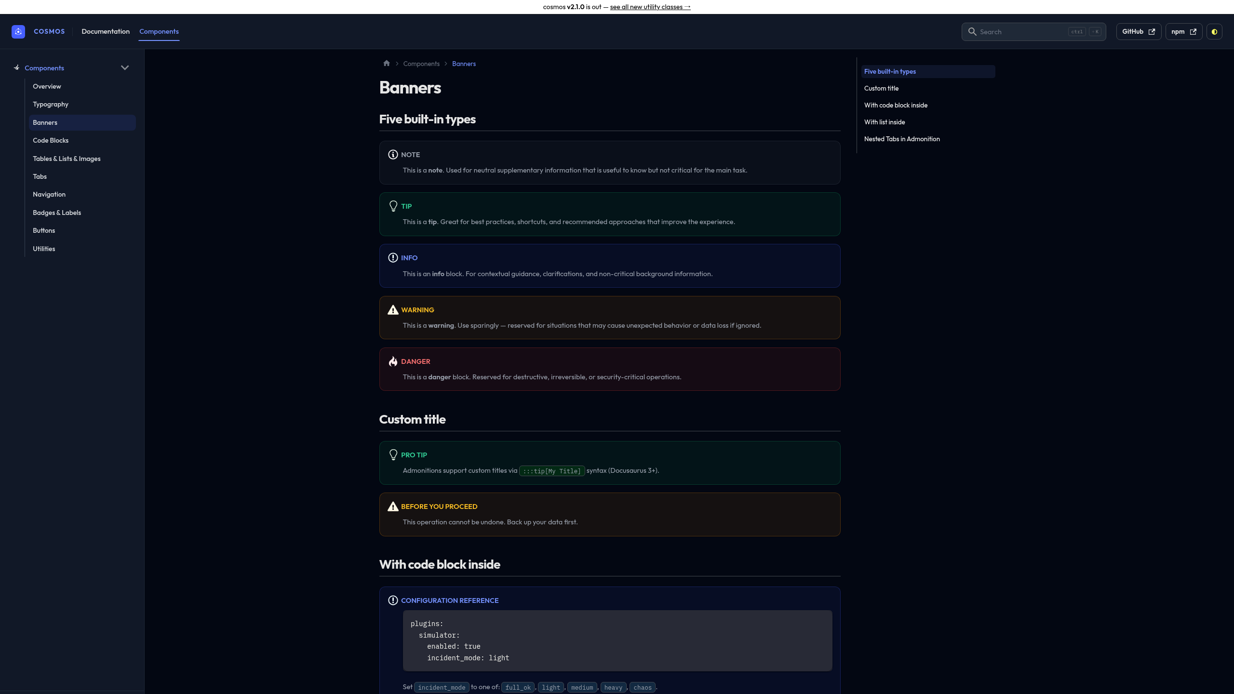
Task: Select the Components navbar tab
Action: click(x=159, y=31)
